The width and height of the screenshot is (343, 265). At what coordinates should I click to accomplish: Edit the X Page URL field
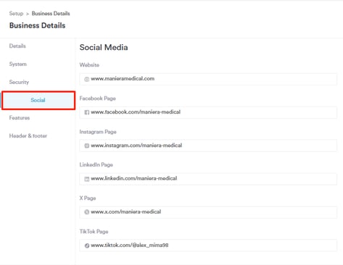[208, 212]
